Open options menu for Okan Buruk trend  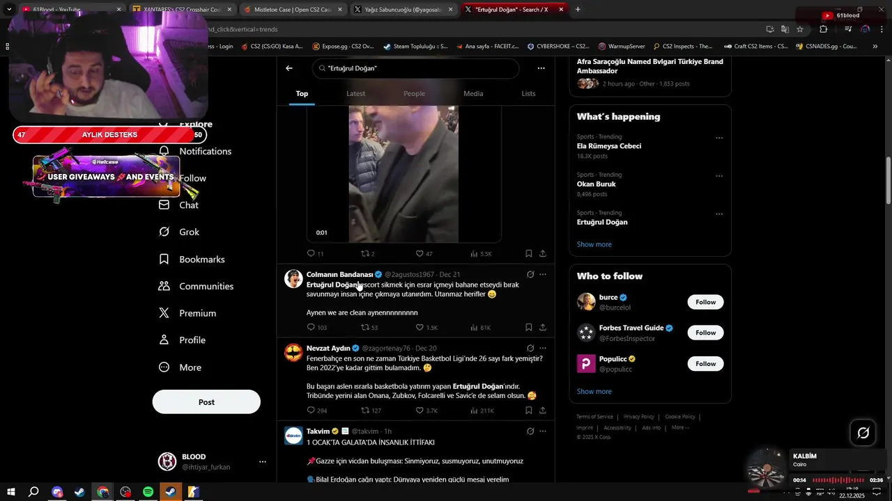[x=719, y=176]
